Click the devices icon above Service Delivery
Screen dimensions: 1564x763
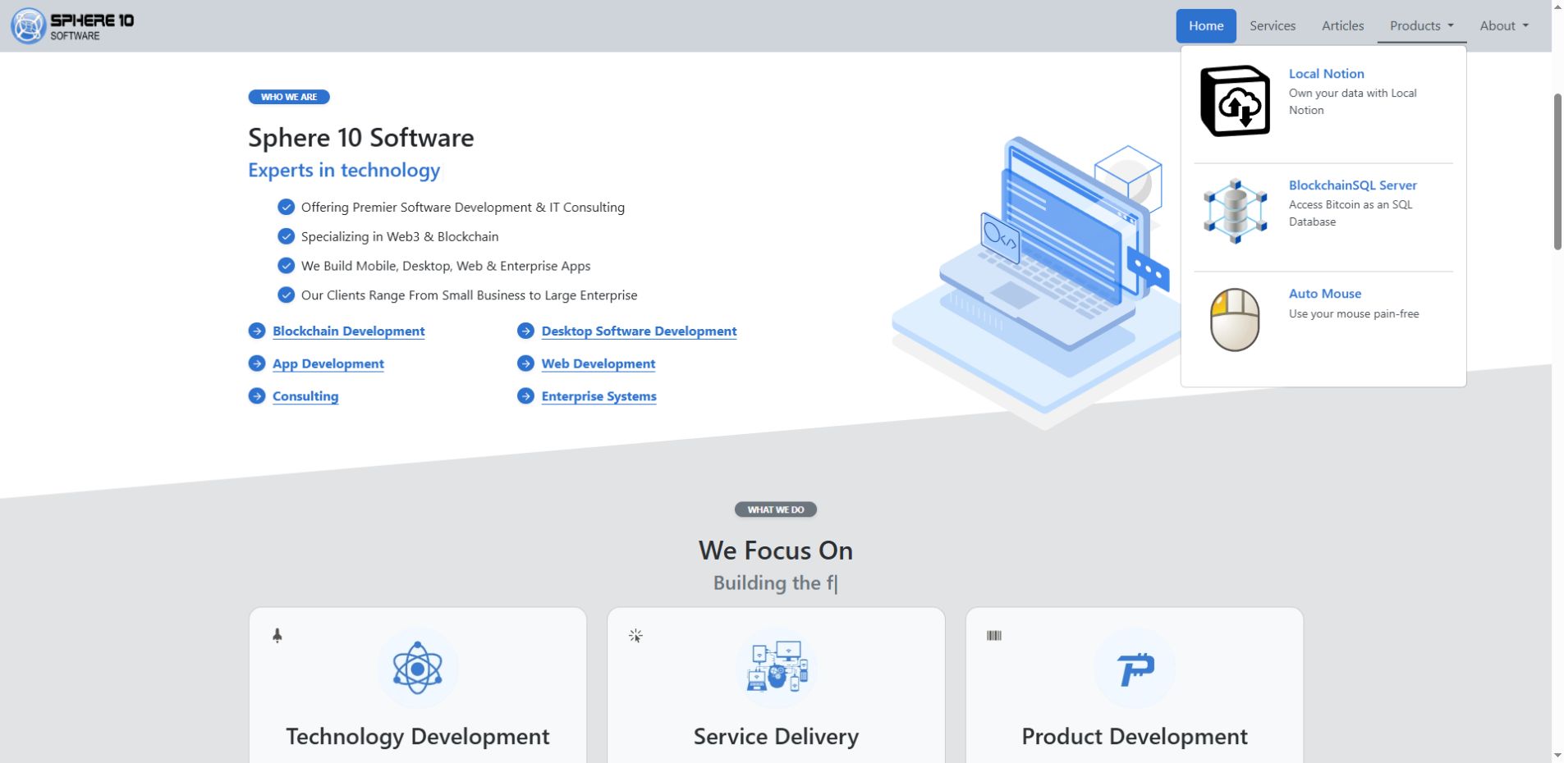(777, 668)
